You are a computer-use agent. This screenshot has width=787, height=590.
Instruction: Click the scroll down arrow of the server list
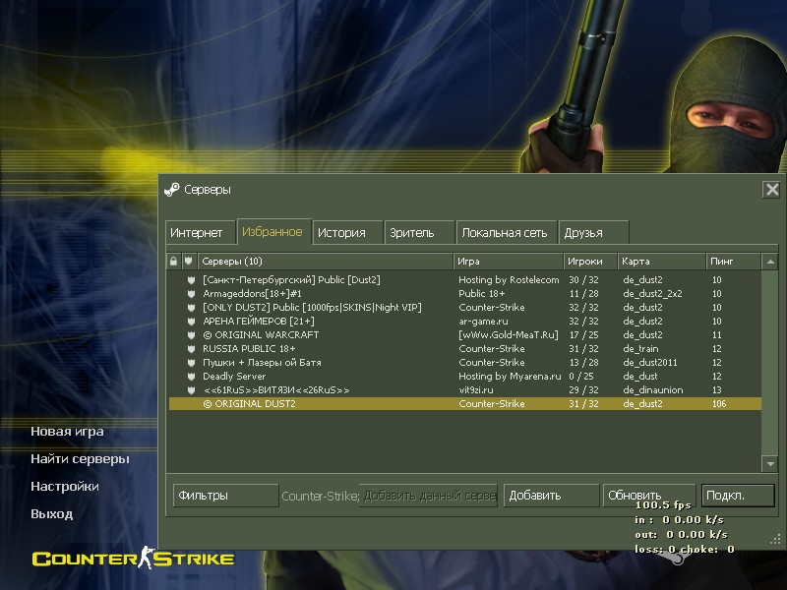tap(770, 464)
